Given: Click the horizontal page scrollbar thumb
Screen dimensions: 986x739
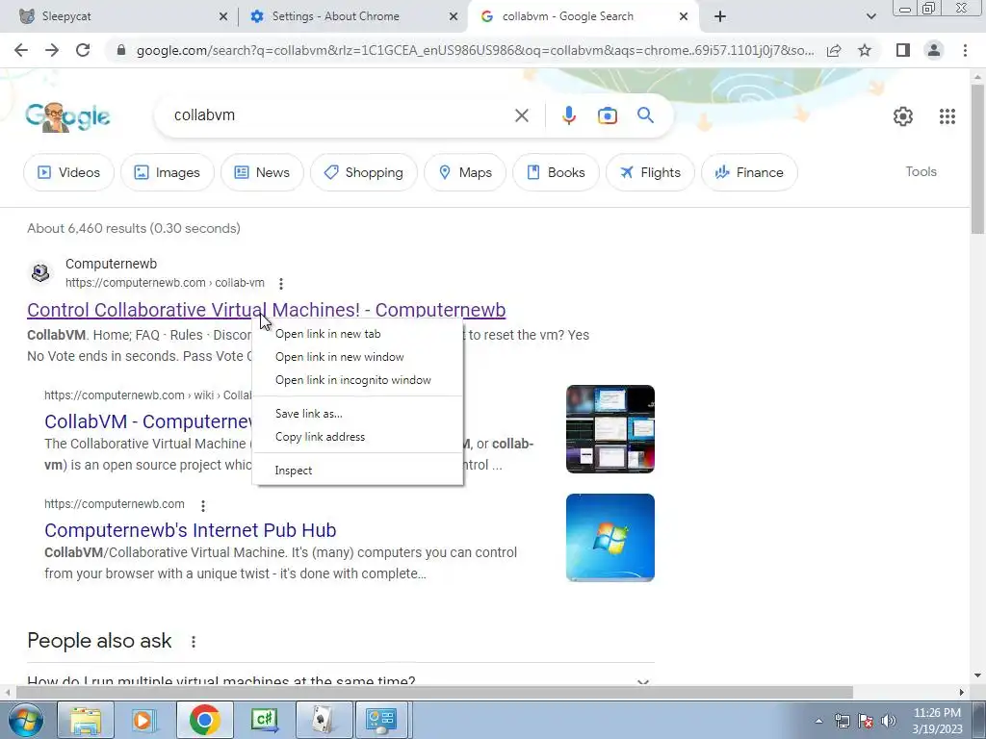Looking at the screenshot, I should click(434, 693).
